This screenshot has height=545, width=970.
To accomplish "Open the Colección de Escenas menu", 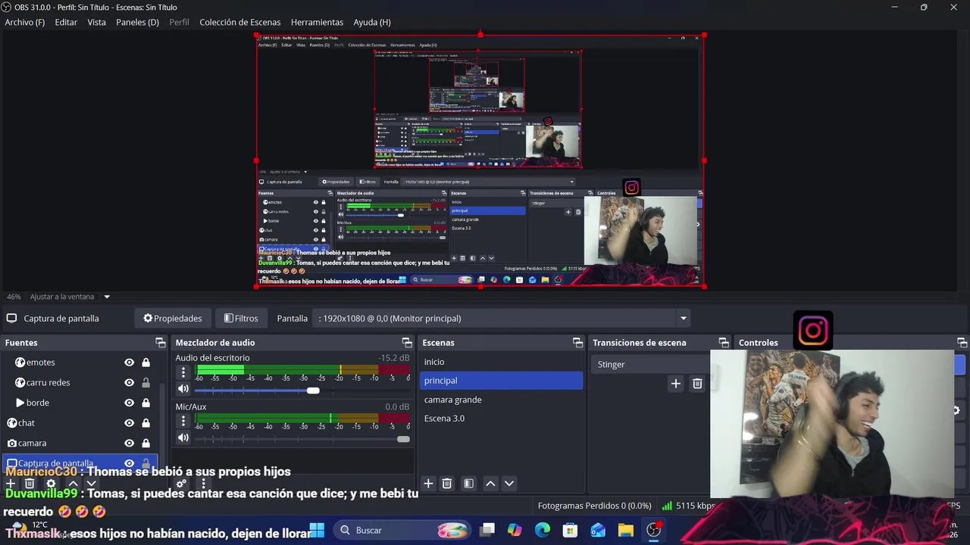I will (239, 22).
